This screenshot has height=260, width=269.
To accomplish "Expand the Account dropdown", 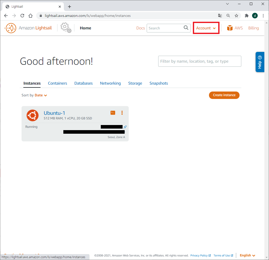I will click(206, 28).
